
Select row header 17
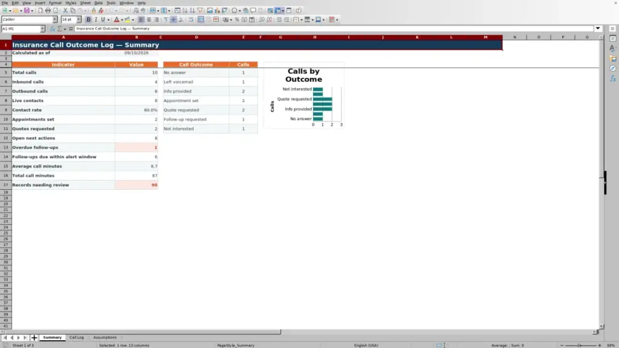5,185
